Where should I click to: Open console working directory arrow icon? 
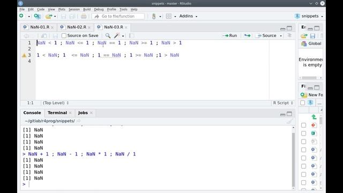click(x=79, y=121)
